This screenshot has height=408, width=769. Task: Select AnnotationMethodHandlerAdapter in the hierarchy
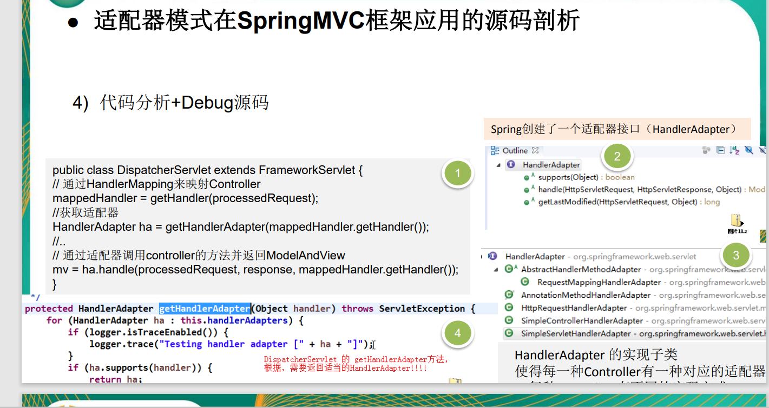pyautogui.click(x=586, y=295)
